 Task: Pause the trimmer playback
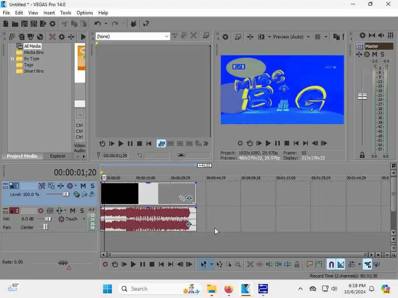[x=130, y=144]
